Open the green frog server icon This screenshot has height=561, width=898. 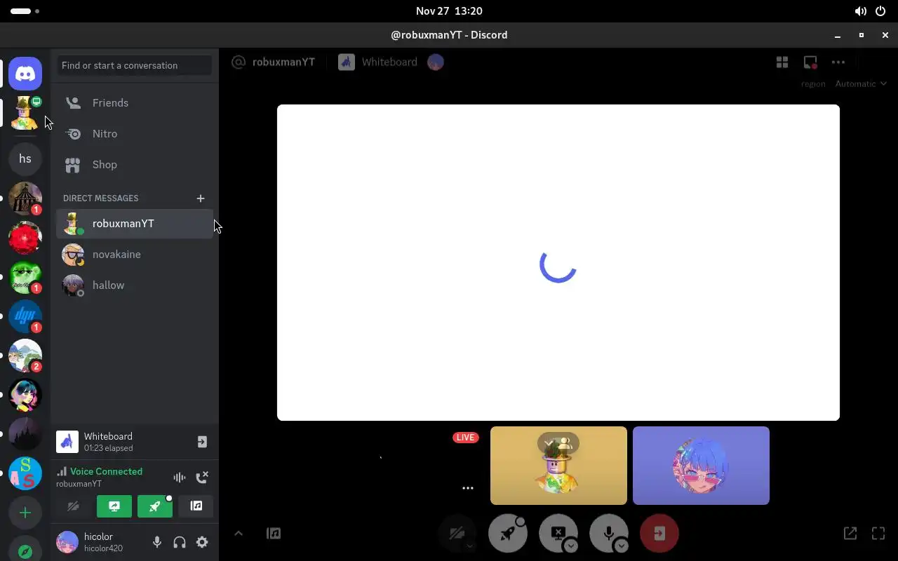pos(25,277)
